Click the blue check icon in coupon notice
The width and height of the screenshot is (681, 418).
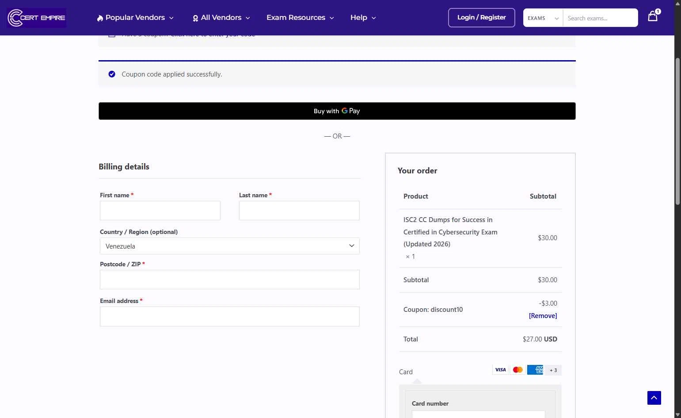click(112, 74)
